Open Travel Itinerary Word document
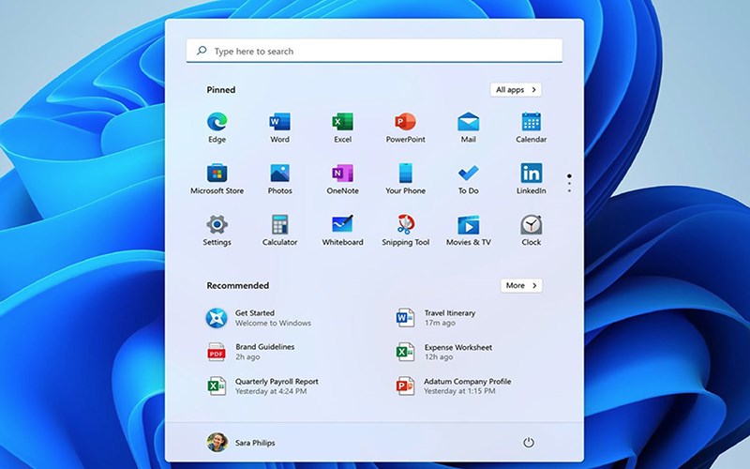Image resolution: width=750 pixels, height=469 pixels. (436, 318)
